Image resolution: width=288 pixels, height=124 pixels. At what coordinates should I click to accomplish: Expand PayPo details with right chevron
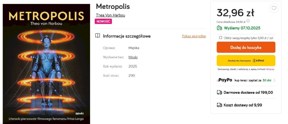click(274, 80)
